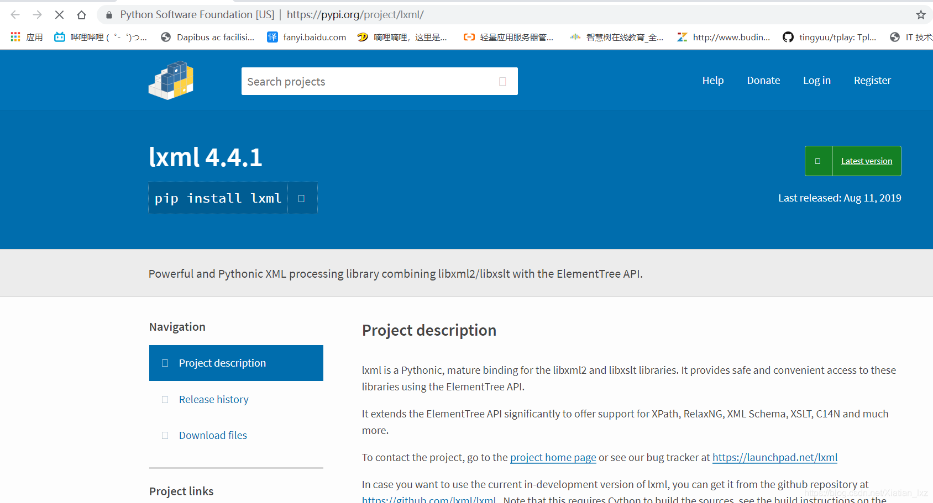This screenshot has height=503, width=933.
Task: Click the PyPI logo
Action: point(171,80)
